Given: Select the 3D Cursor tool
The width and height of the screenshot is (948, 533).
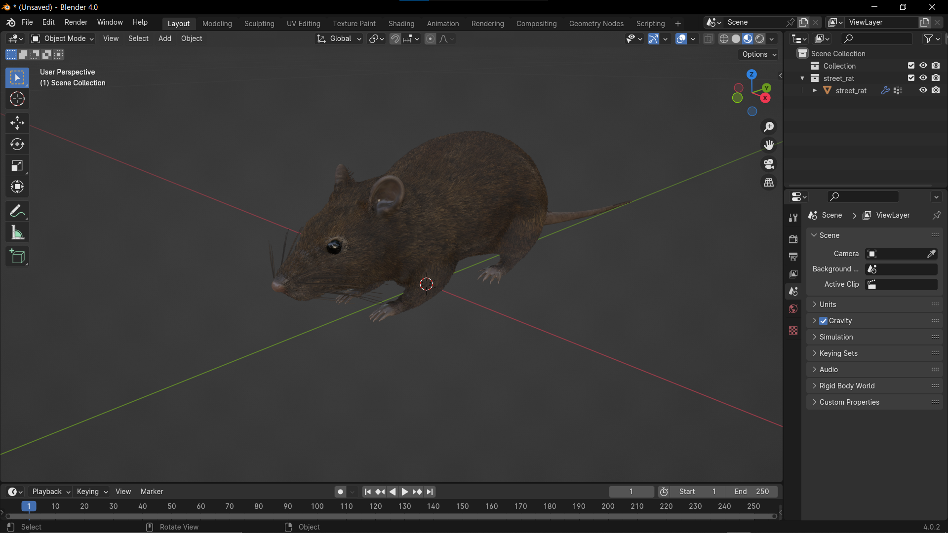Looking at the screenshot, I should click(x=17, y=99).
